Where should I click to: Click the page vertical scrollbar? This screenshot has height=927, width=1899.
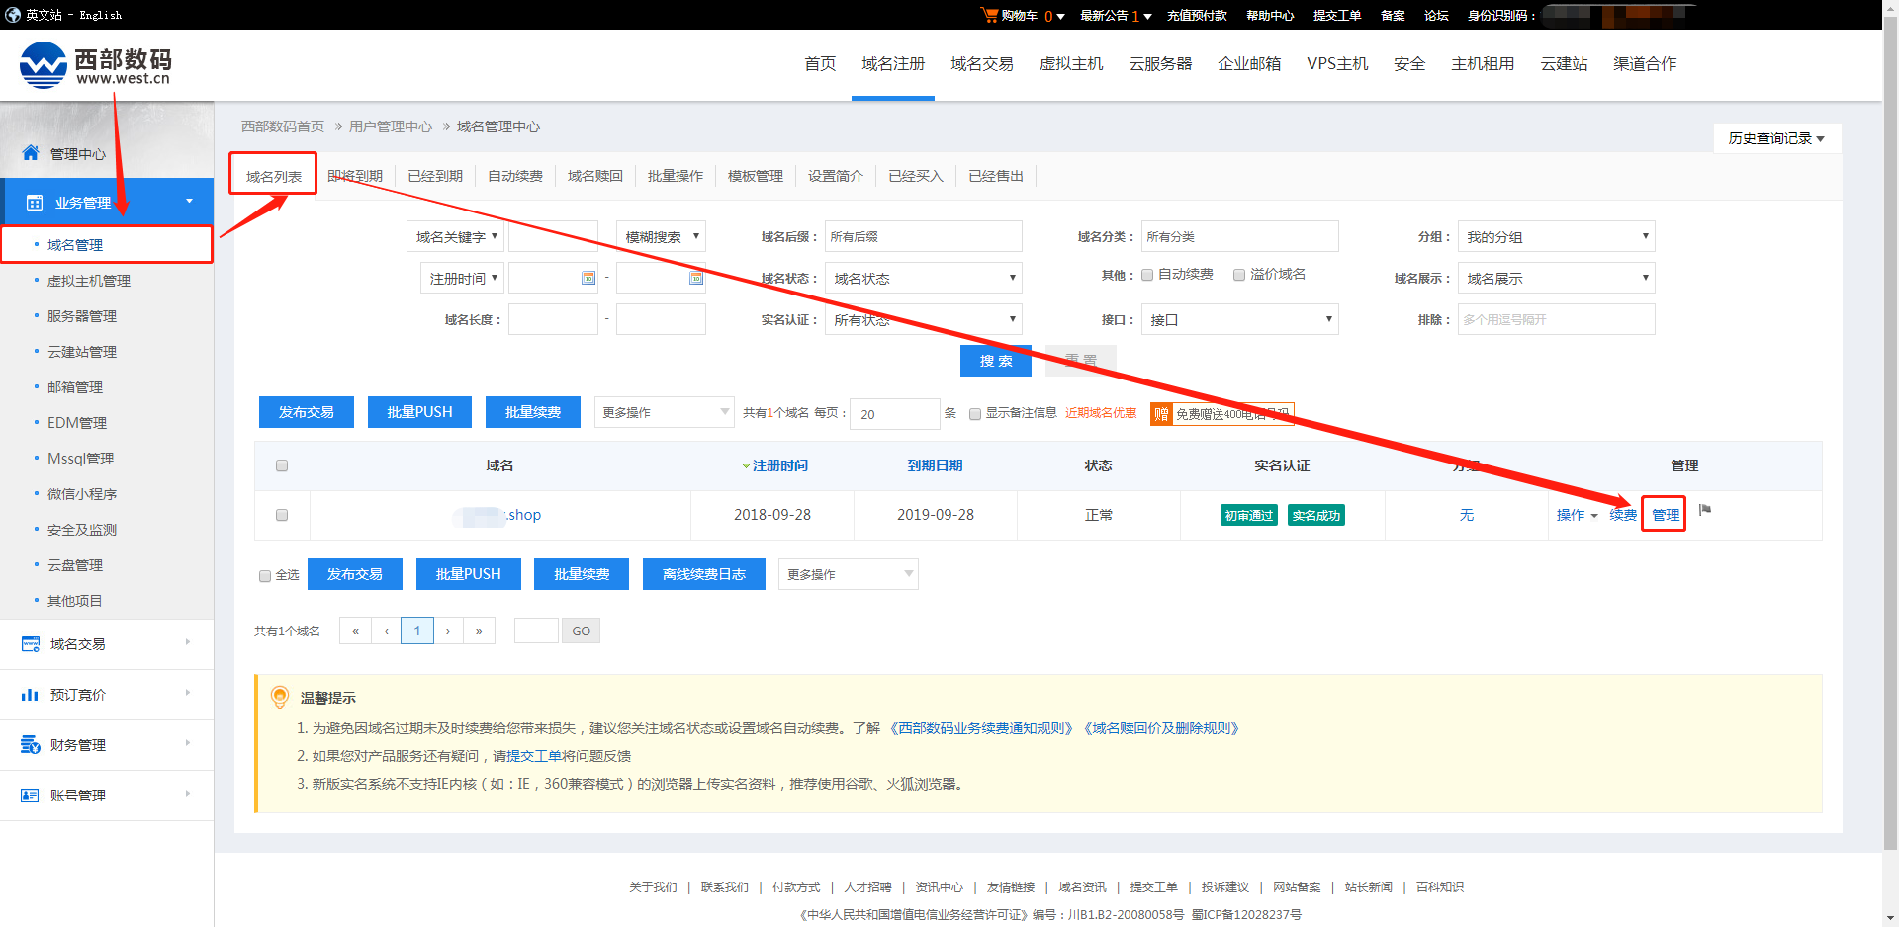click(1890, 395)
